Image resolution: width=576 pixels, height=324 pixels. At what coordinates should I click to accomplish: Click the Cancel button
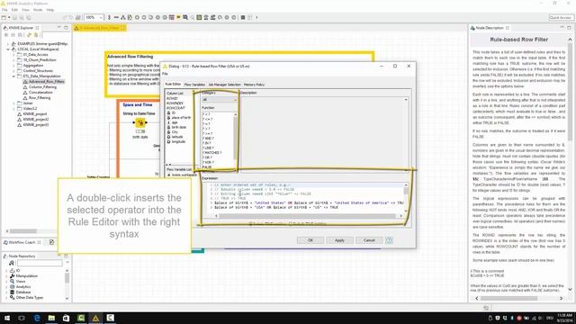tap(369, 240)
